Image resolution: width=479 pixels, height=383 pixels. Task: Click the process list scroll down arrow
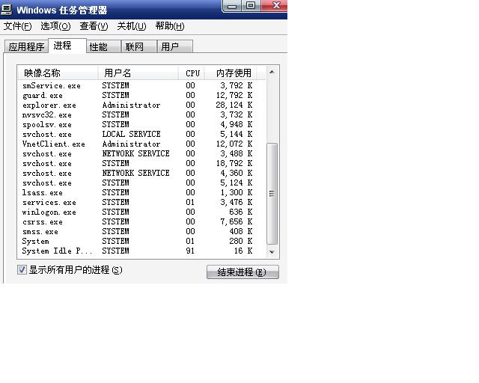pos(272,252)
